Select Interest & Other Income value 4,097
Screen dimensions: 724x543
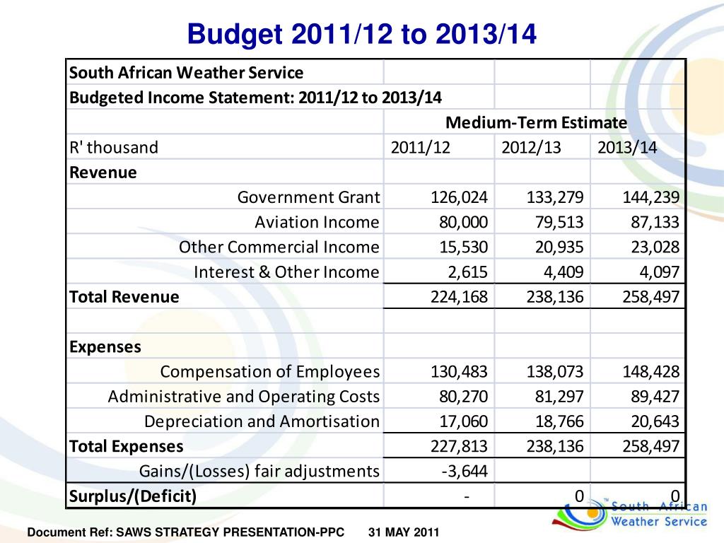[660, 272]
